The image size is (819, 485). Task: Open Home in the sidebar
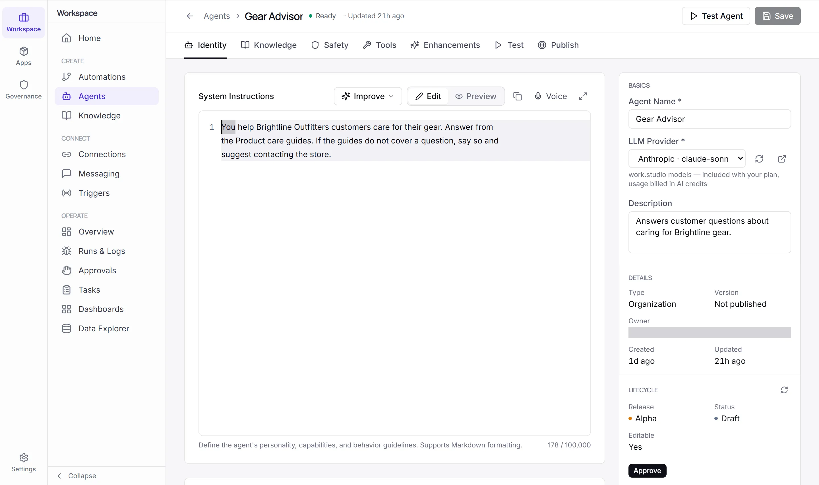[x=106, y=38]
